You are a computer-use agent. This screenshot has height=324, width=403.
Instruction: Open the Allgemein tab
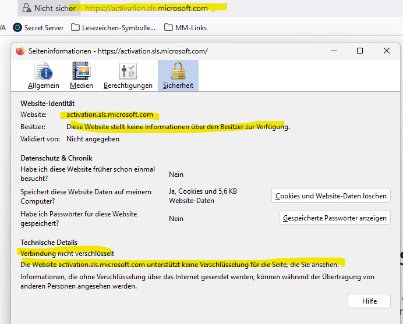coord(44,76)
